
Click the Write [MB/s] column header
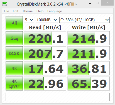pyautogui.click(x=89, y=28)
